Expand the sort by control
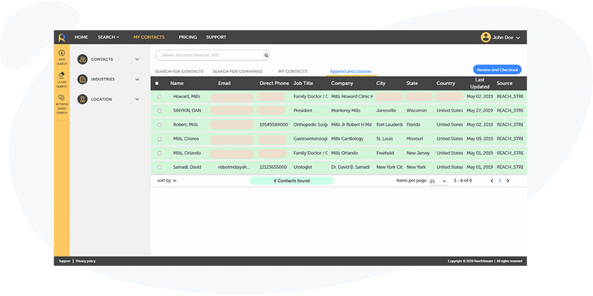The height and width of the screenshot is (296, 593). (x=167, y=181)
